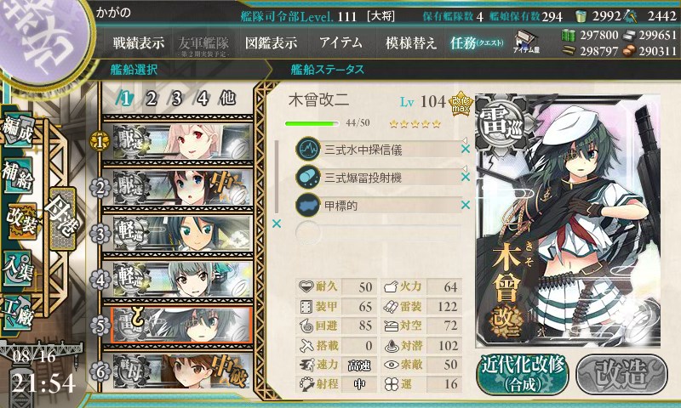681x408 pixels.
Task: Select the 補給 resupply side icon
Action: click(18, 175)
